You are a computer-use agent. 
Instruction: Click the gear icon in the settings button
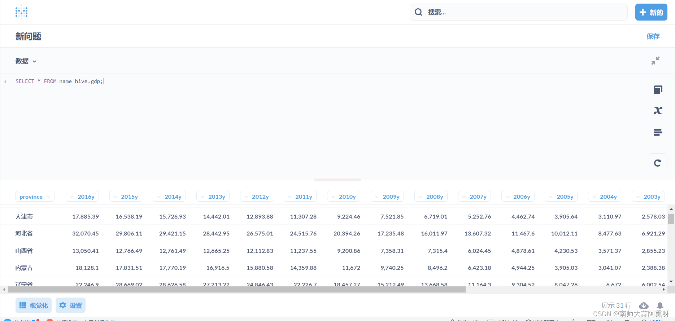click(63, 305)
